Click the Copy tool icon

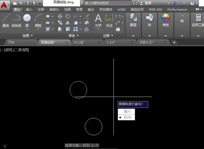(60, 23)
